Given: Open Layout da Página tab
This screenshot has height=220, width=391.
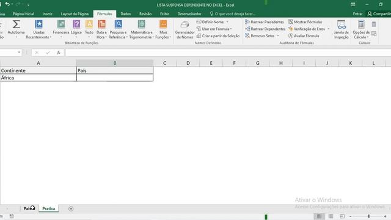Looking at the screenshot, I should point(75,14).
